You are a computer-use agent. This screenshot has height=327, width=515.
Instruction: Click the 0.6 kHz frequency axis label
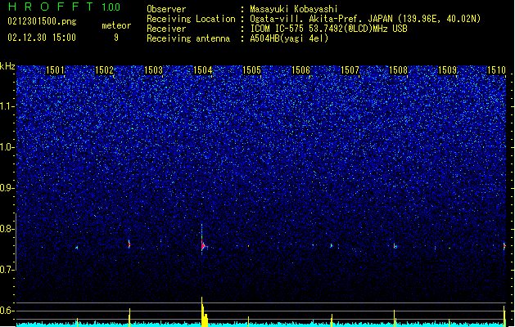tap(7, 311)
